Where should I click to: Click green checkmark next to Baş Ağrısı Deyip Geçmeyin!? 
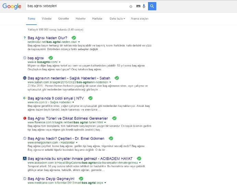[81, 178]
